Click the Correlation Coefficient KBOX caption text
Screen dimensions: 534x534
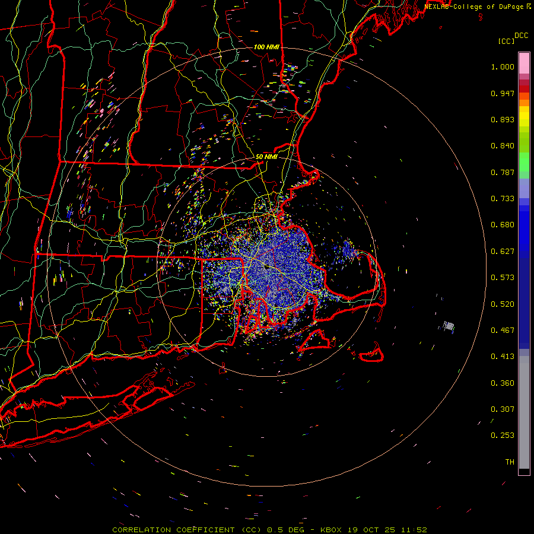click(269, 530)
